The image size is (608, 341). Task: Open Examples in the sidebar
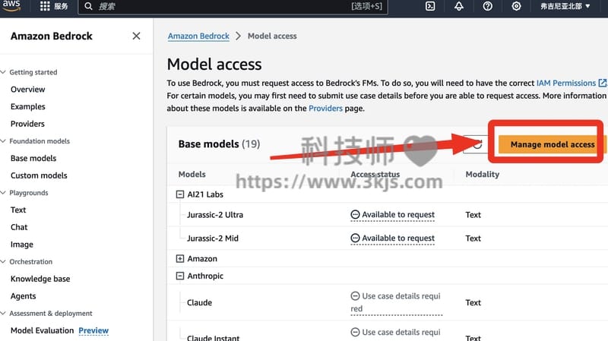pos(28,106)
